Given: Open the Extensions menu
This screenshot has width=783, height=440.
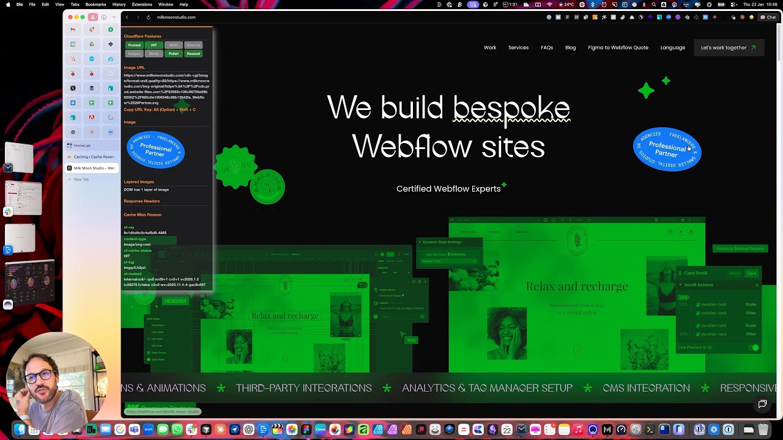Looking at the screenshot, I should pyautogui.click(x=142, y=4).
